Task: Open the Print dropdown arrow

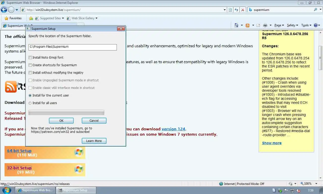Action: pyautogui.click(x=271, y=25)
